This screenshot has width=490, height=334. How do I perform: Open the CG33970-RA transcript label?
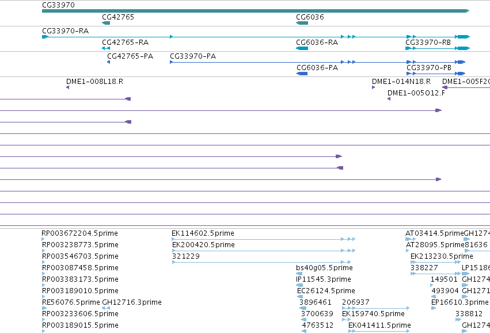click(x=65, y=31)
